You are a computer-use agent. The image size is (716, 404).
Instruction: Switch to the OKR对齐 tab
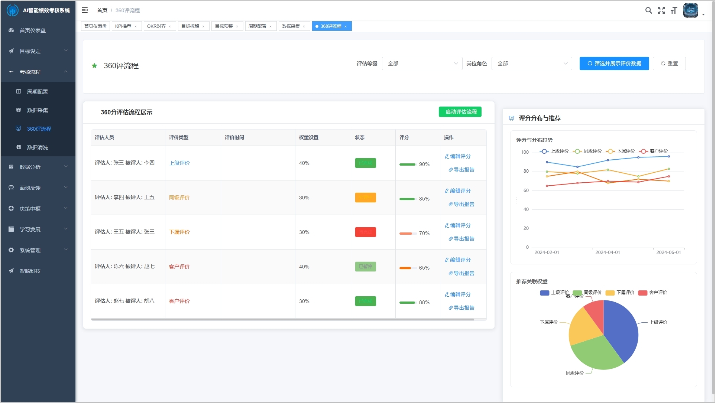pos(156,26)
